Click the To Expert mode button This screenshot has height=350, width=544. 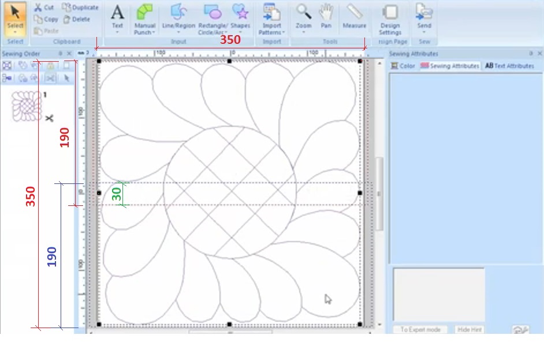[420, 329]
